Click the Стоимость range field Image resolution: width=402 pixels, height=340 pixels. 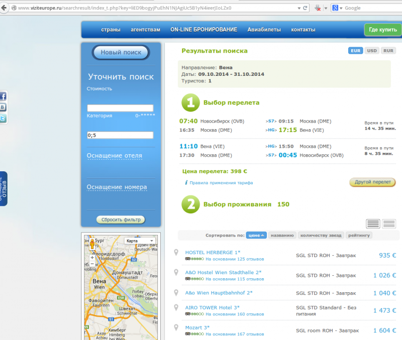coord(120,108)
